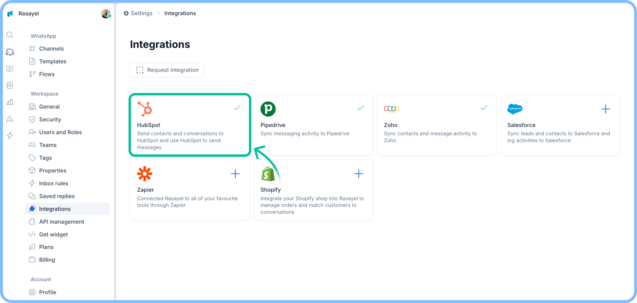
Task: Open the lightning bolt icon in rail
Action: point(10,135)
